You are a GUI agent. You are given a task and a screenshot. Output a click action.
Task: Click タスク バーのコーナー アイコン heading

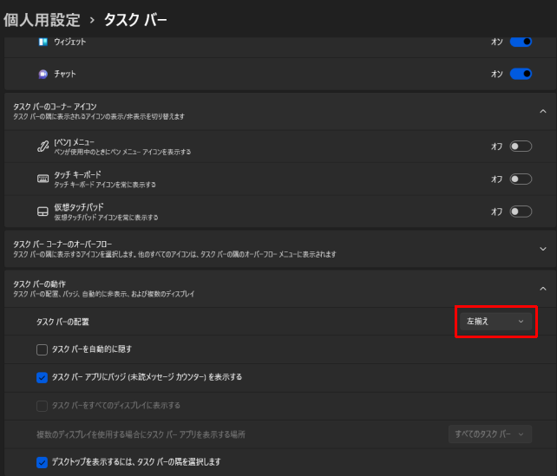point(55,107)
